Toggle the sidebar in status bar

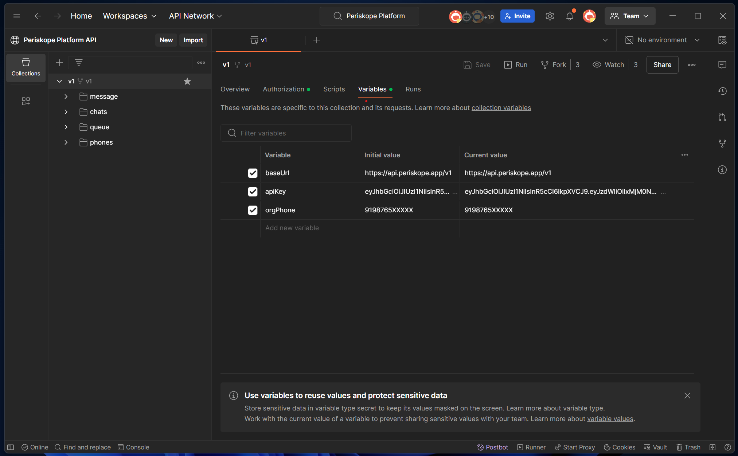(11, 447)
